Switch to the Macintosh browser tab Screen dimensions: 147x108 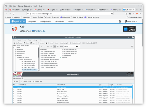[x=66, y=10]
